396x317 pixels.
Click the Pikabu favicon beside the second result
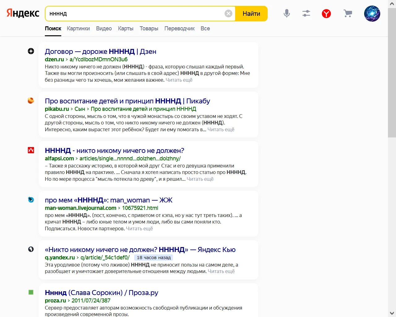(31, 101)
